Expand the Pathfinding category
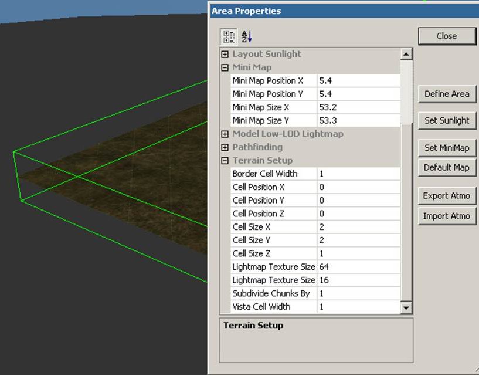 pos(225,147)
